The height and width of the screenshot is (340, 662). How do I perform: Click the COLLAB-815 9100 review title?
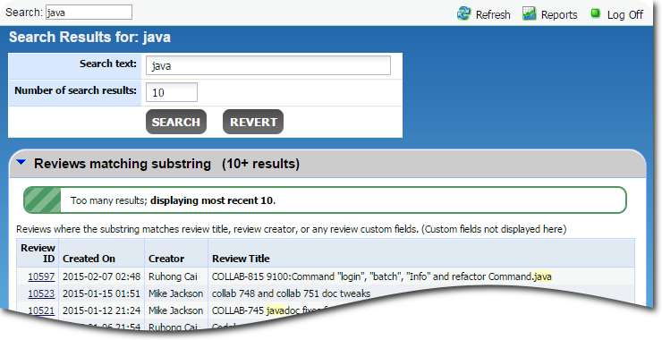[382, 277]
